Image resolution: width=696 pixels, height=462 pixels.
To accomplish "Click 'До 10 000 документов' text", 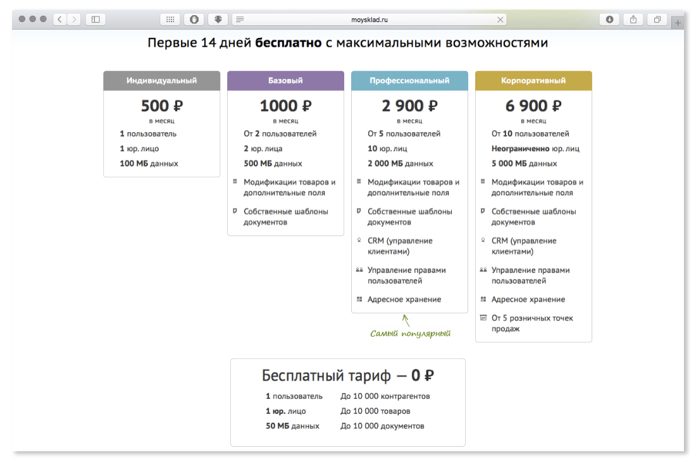I will [382, 426].
